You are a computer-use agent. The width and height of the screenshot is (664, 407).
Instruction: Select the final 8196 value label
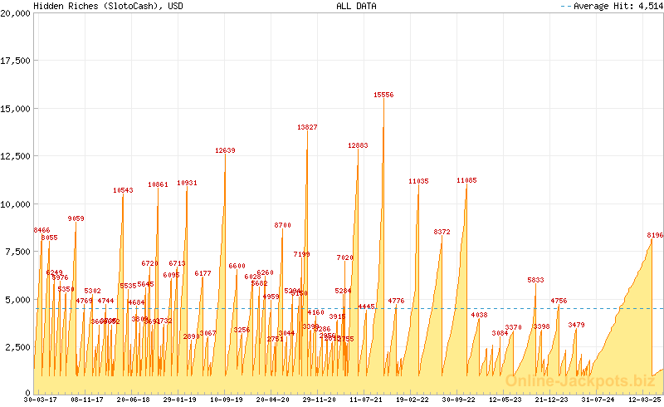(x=655, y=235)
